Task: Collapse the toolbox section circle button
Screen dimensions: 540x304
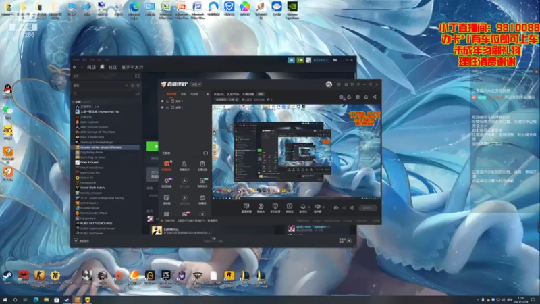Action: coord(206,153)
